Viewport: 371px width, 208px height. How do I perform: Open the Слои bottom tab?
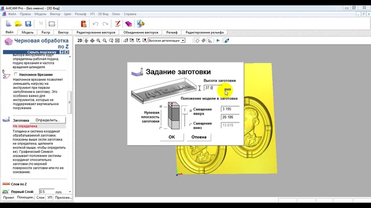pyautogui.click(x=40, y=198)
